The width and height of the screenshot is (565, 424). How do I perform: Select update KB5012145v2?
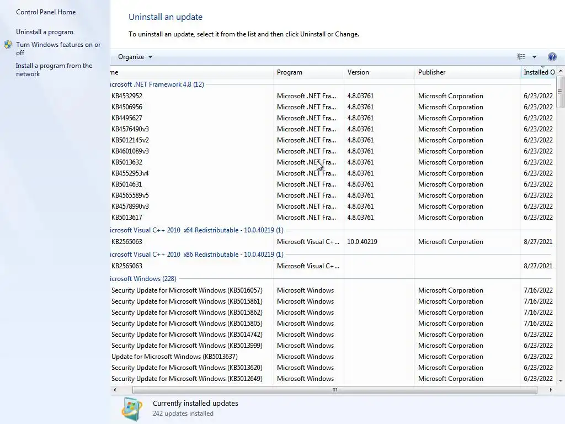(333, 140)
